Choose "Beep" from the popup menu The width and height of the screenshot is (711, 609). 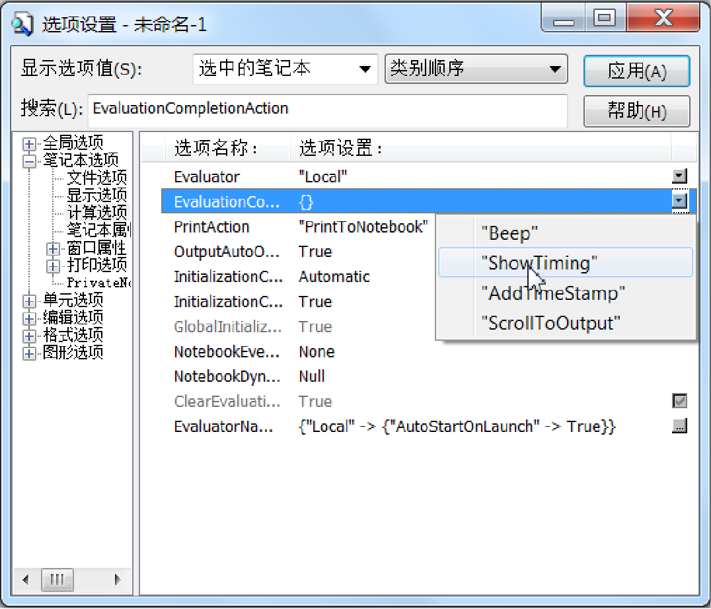click(x=565, y=233)
